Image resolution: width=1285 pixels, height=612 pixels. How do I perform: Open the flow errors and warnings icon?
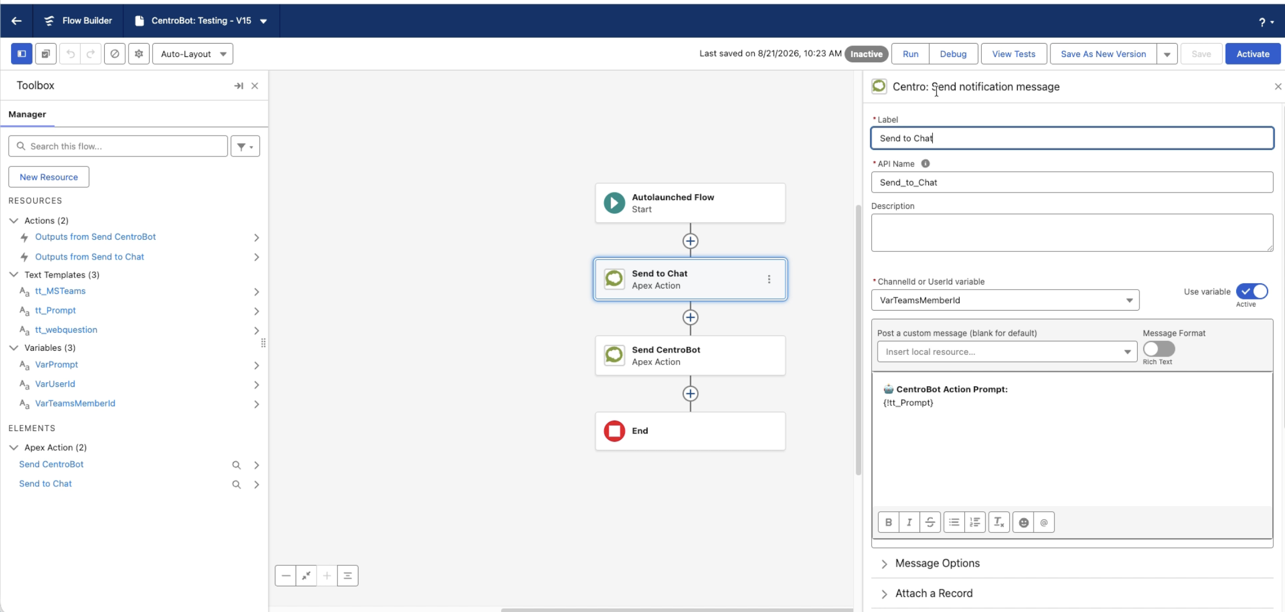coord(115,54)
